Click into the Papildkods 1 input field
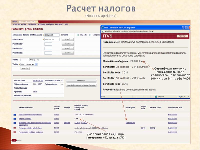 pos(48,44)
